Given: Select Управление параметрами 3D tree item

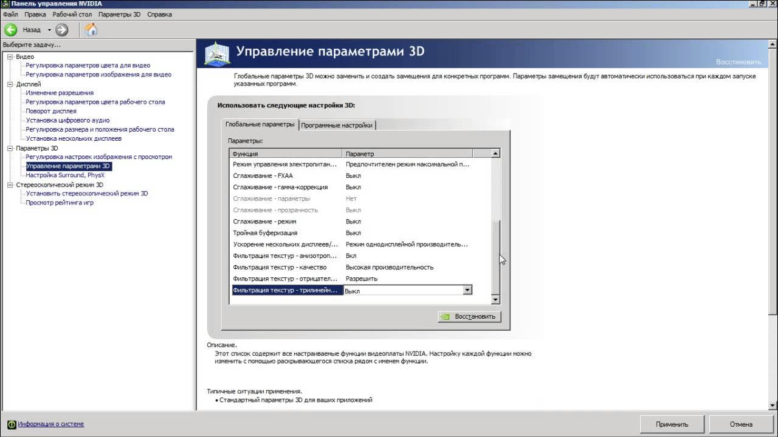Looking at the screenshot, I should pos(69,166).
